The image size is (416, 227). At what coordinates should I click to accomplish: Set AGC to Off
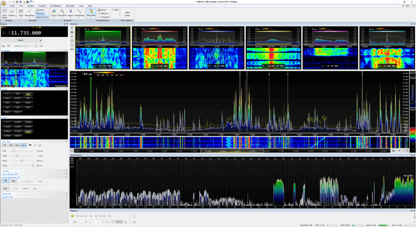click(4, 145)
